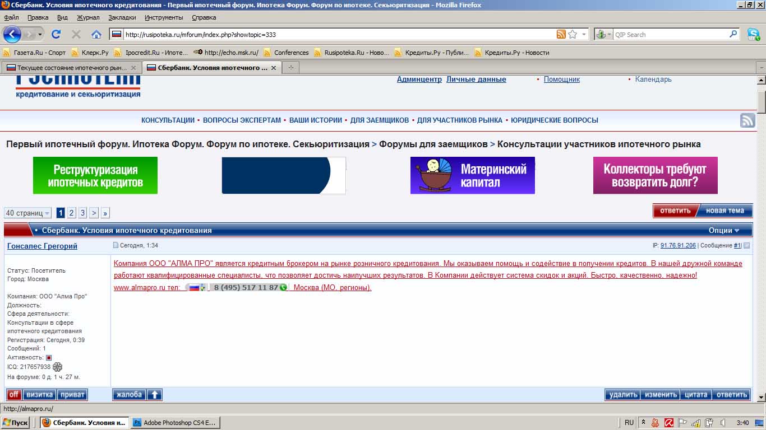Open the Правка menu
Screen dimensions: 766x430
coord(38,17)
